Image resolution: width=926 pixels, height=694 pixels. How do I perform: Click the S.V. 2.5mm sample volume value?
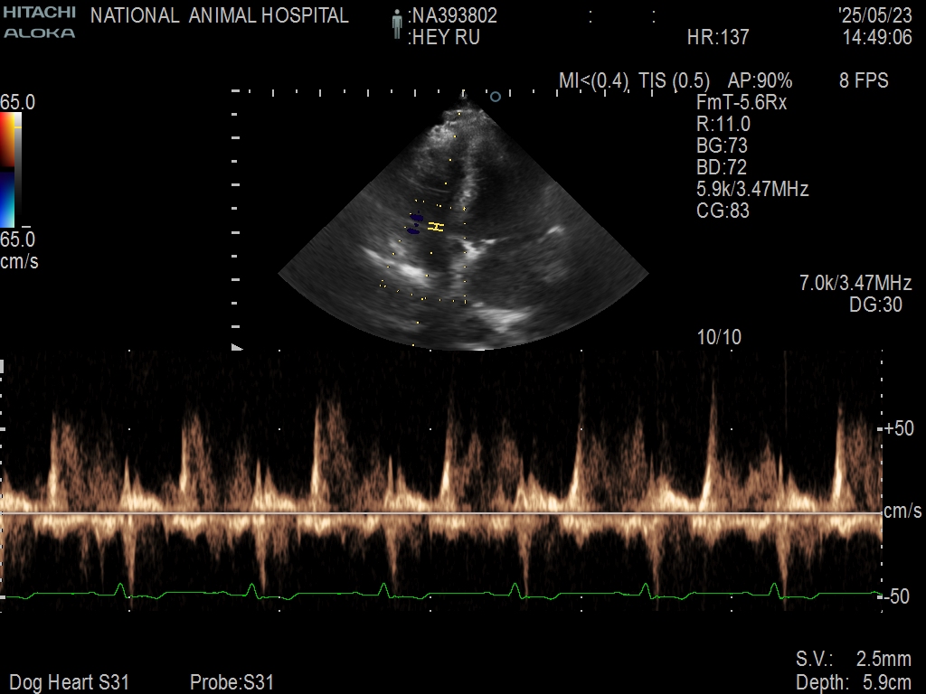853,659
